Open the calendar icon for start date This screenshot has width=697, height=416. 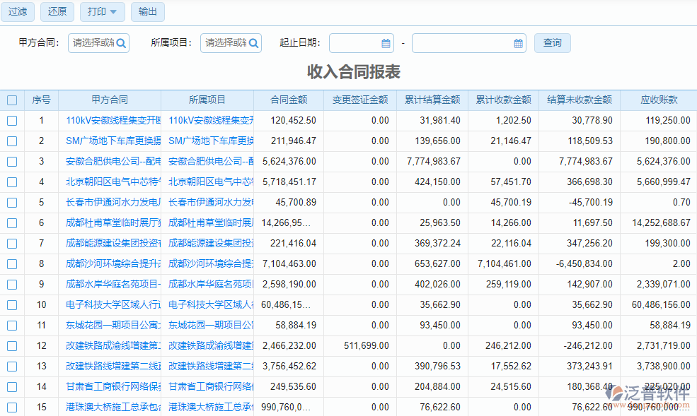click(383, 42)
